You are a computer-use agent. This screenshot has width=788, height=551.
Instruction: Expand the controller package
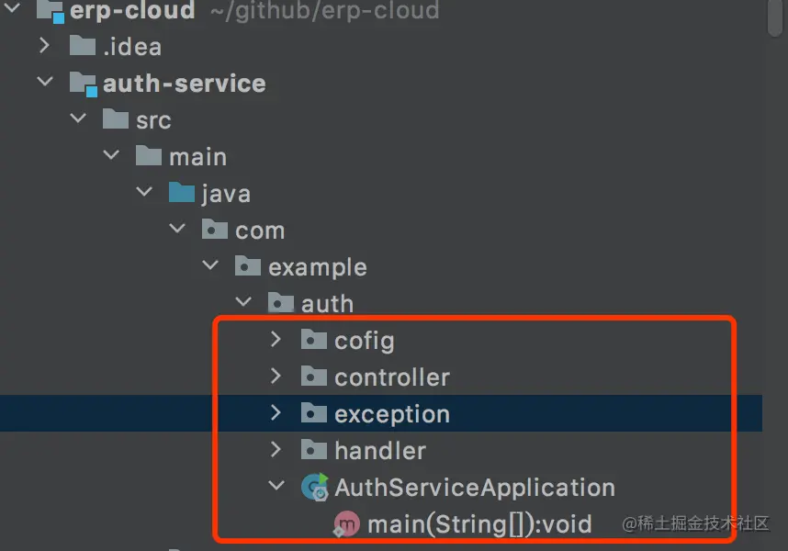point(276,376)
